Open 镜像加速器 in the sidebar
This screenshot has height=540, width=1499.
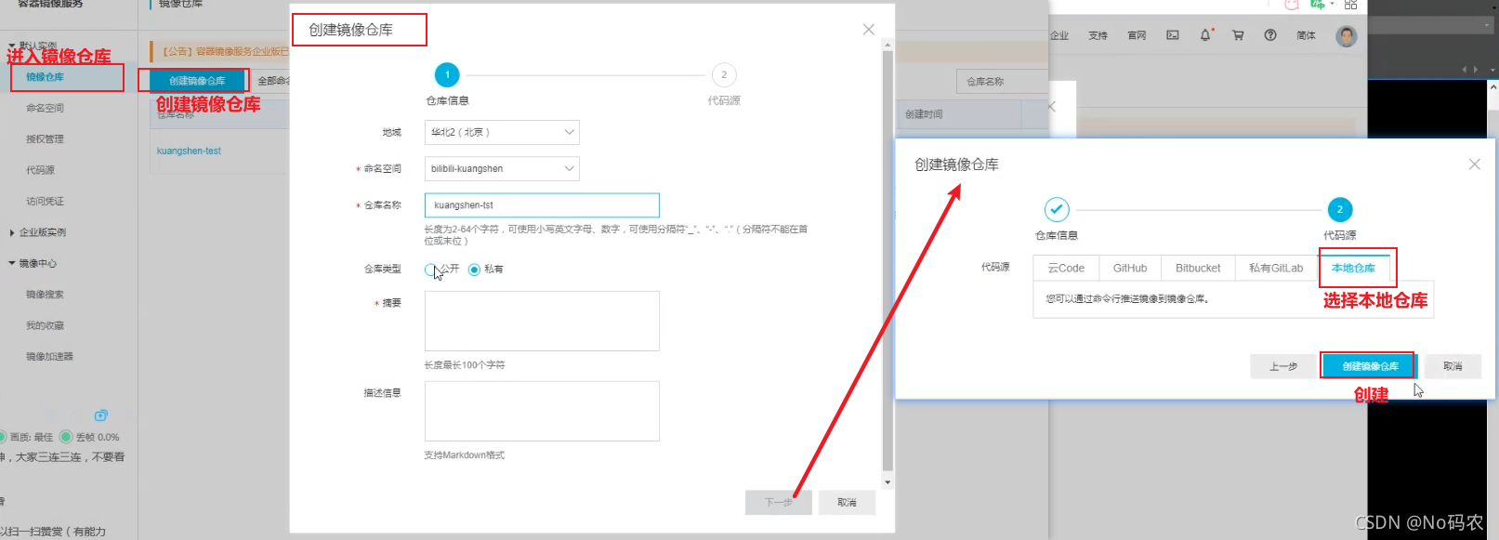[x=50, y=357]
